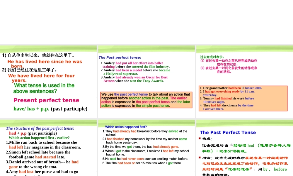Click sentence He said he had never seen

click(145, 159)
